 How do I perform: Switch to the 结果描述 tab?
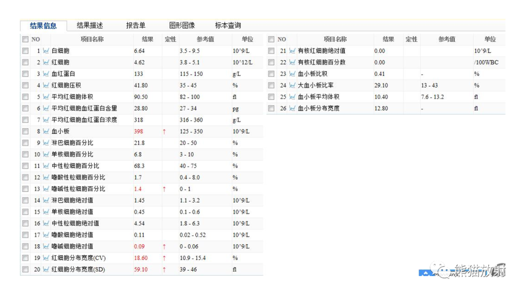point(90,25)
